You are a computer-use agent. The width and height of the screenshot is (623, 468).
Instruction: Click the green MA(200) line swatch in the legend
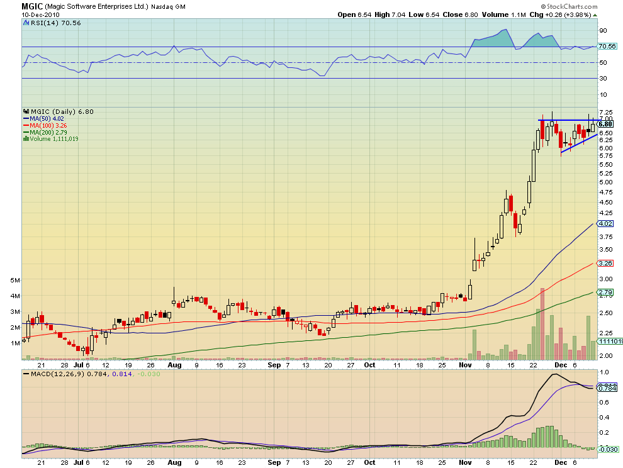tap(26, 132)
